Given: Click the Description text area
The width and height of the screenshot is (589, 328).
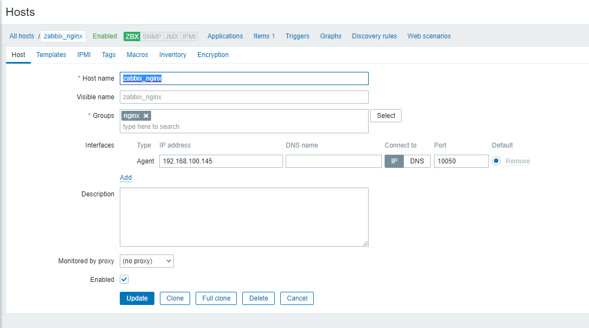Looking at the screenshot, I should coord(244,217).
